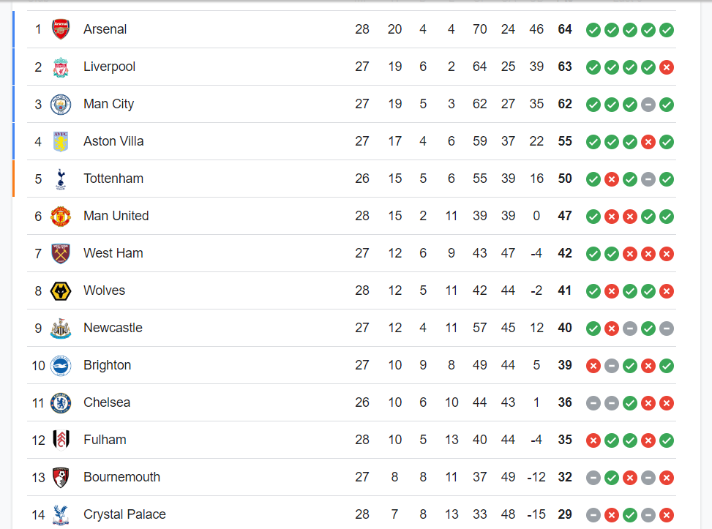
Task: Open the Bournemouth team name link
Action: pos(121,477)
